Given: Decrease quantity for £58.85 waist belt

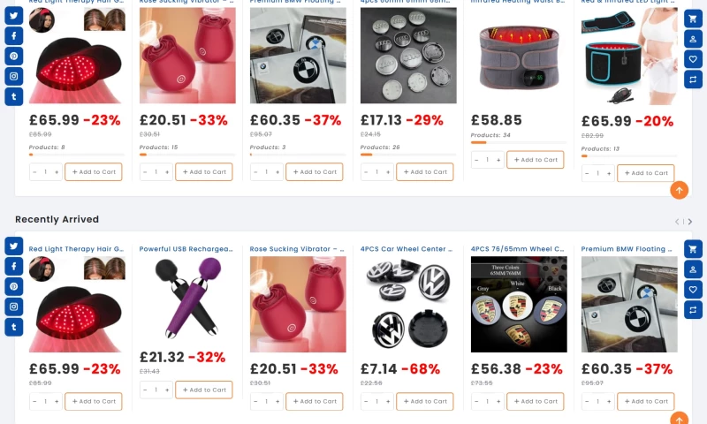Looking at the screenshot, I should coord(476,160).
